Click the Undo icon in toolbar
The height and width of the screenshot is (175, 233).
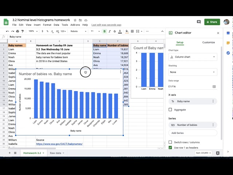point(8,31)
